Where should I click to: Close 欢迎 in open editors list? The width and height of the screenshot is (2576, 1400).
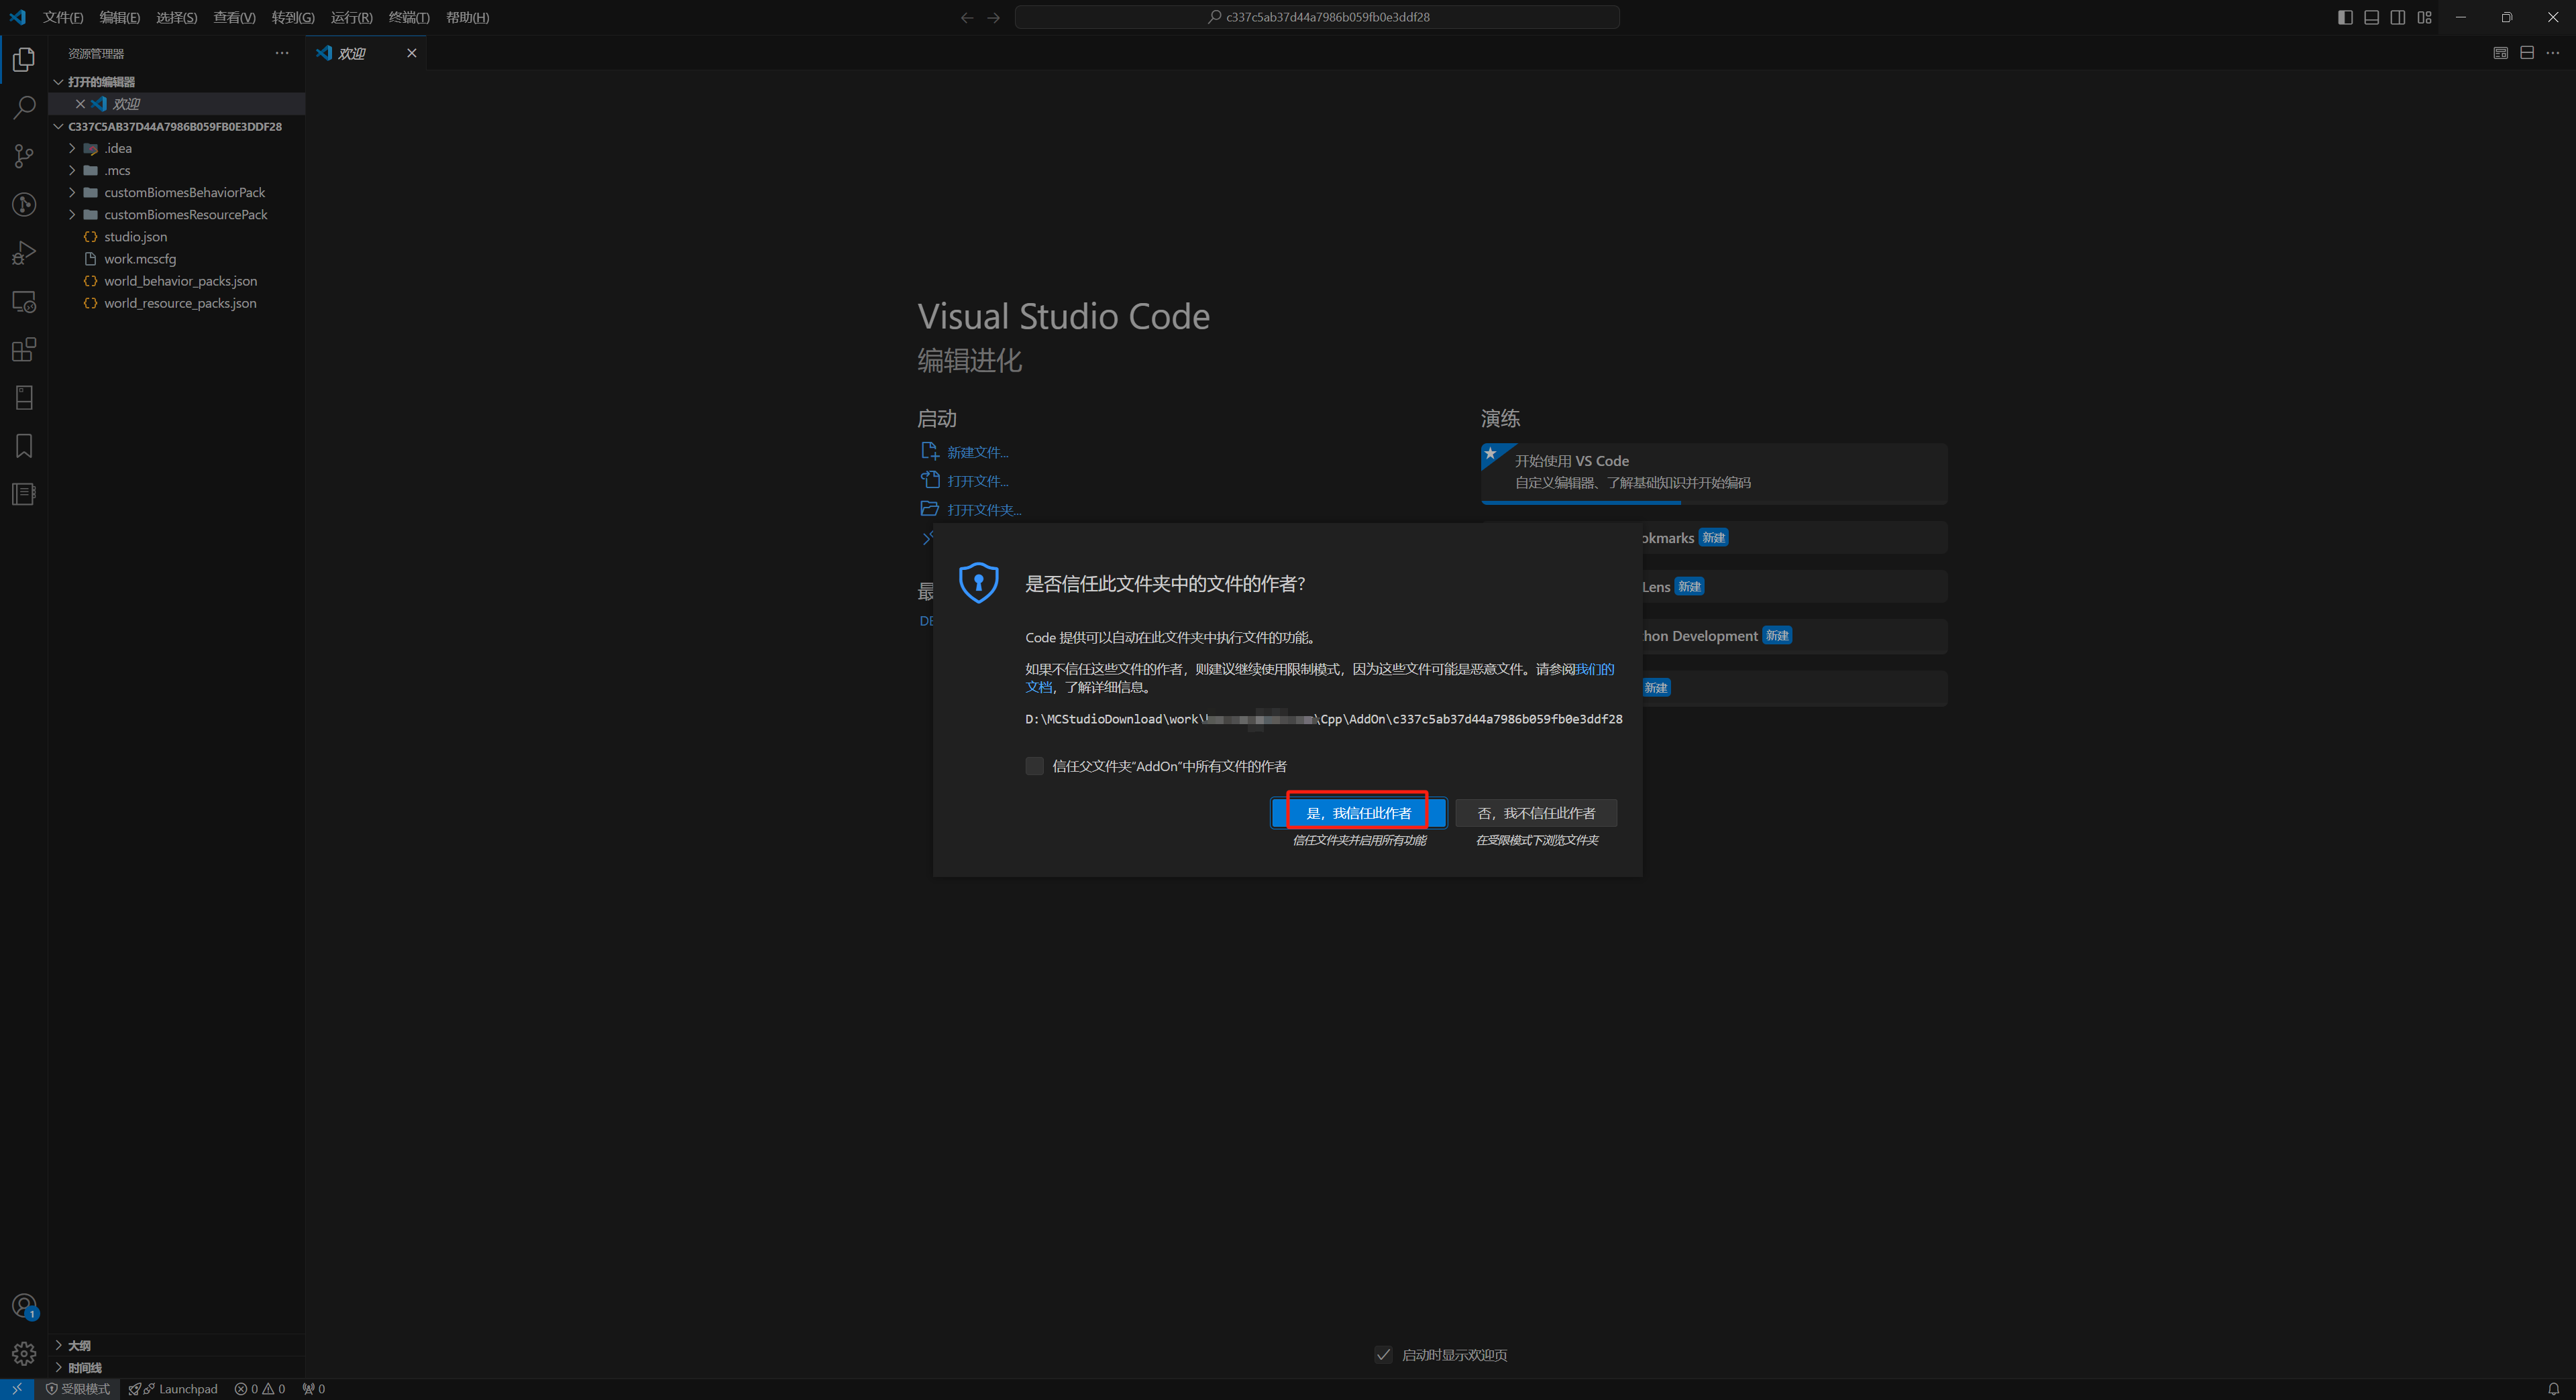tap(80, 104)
